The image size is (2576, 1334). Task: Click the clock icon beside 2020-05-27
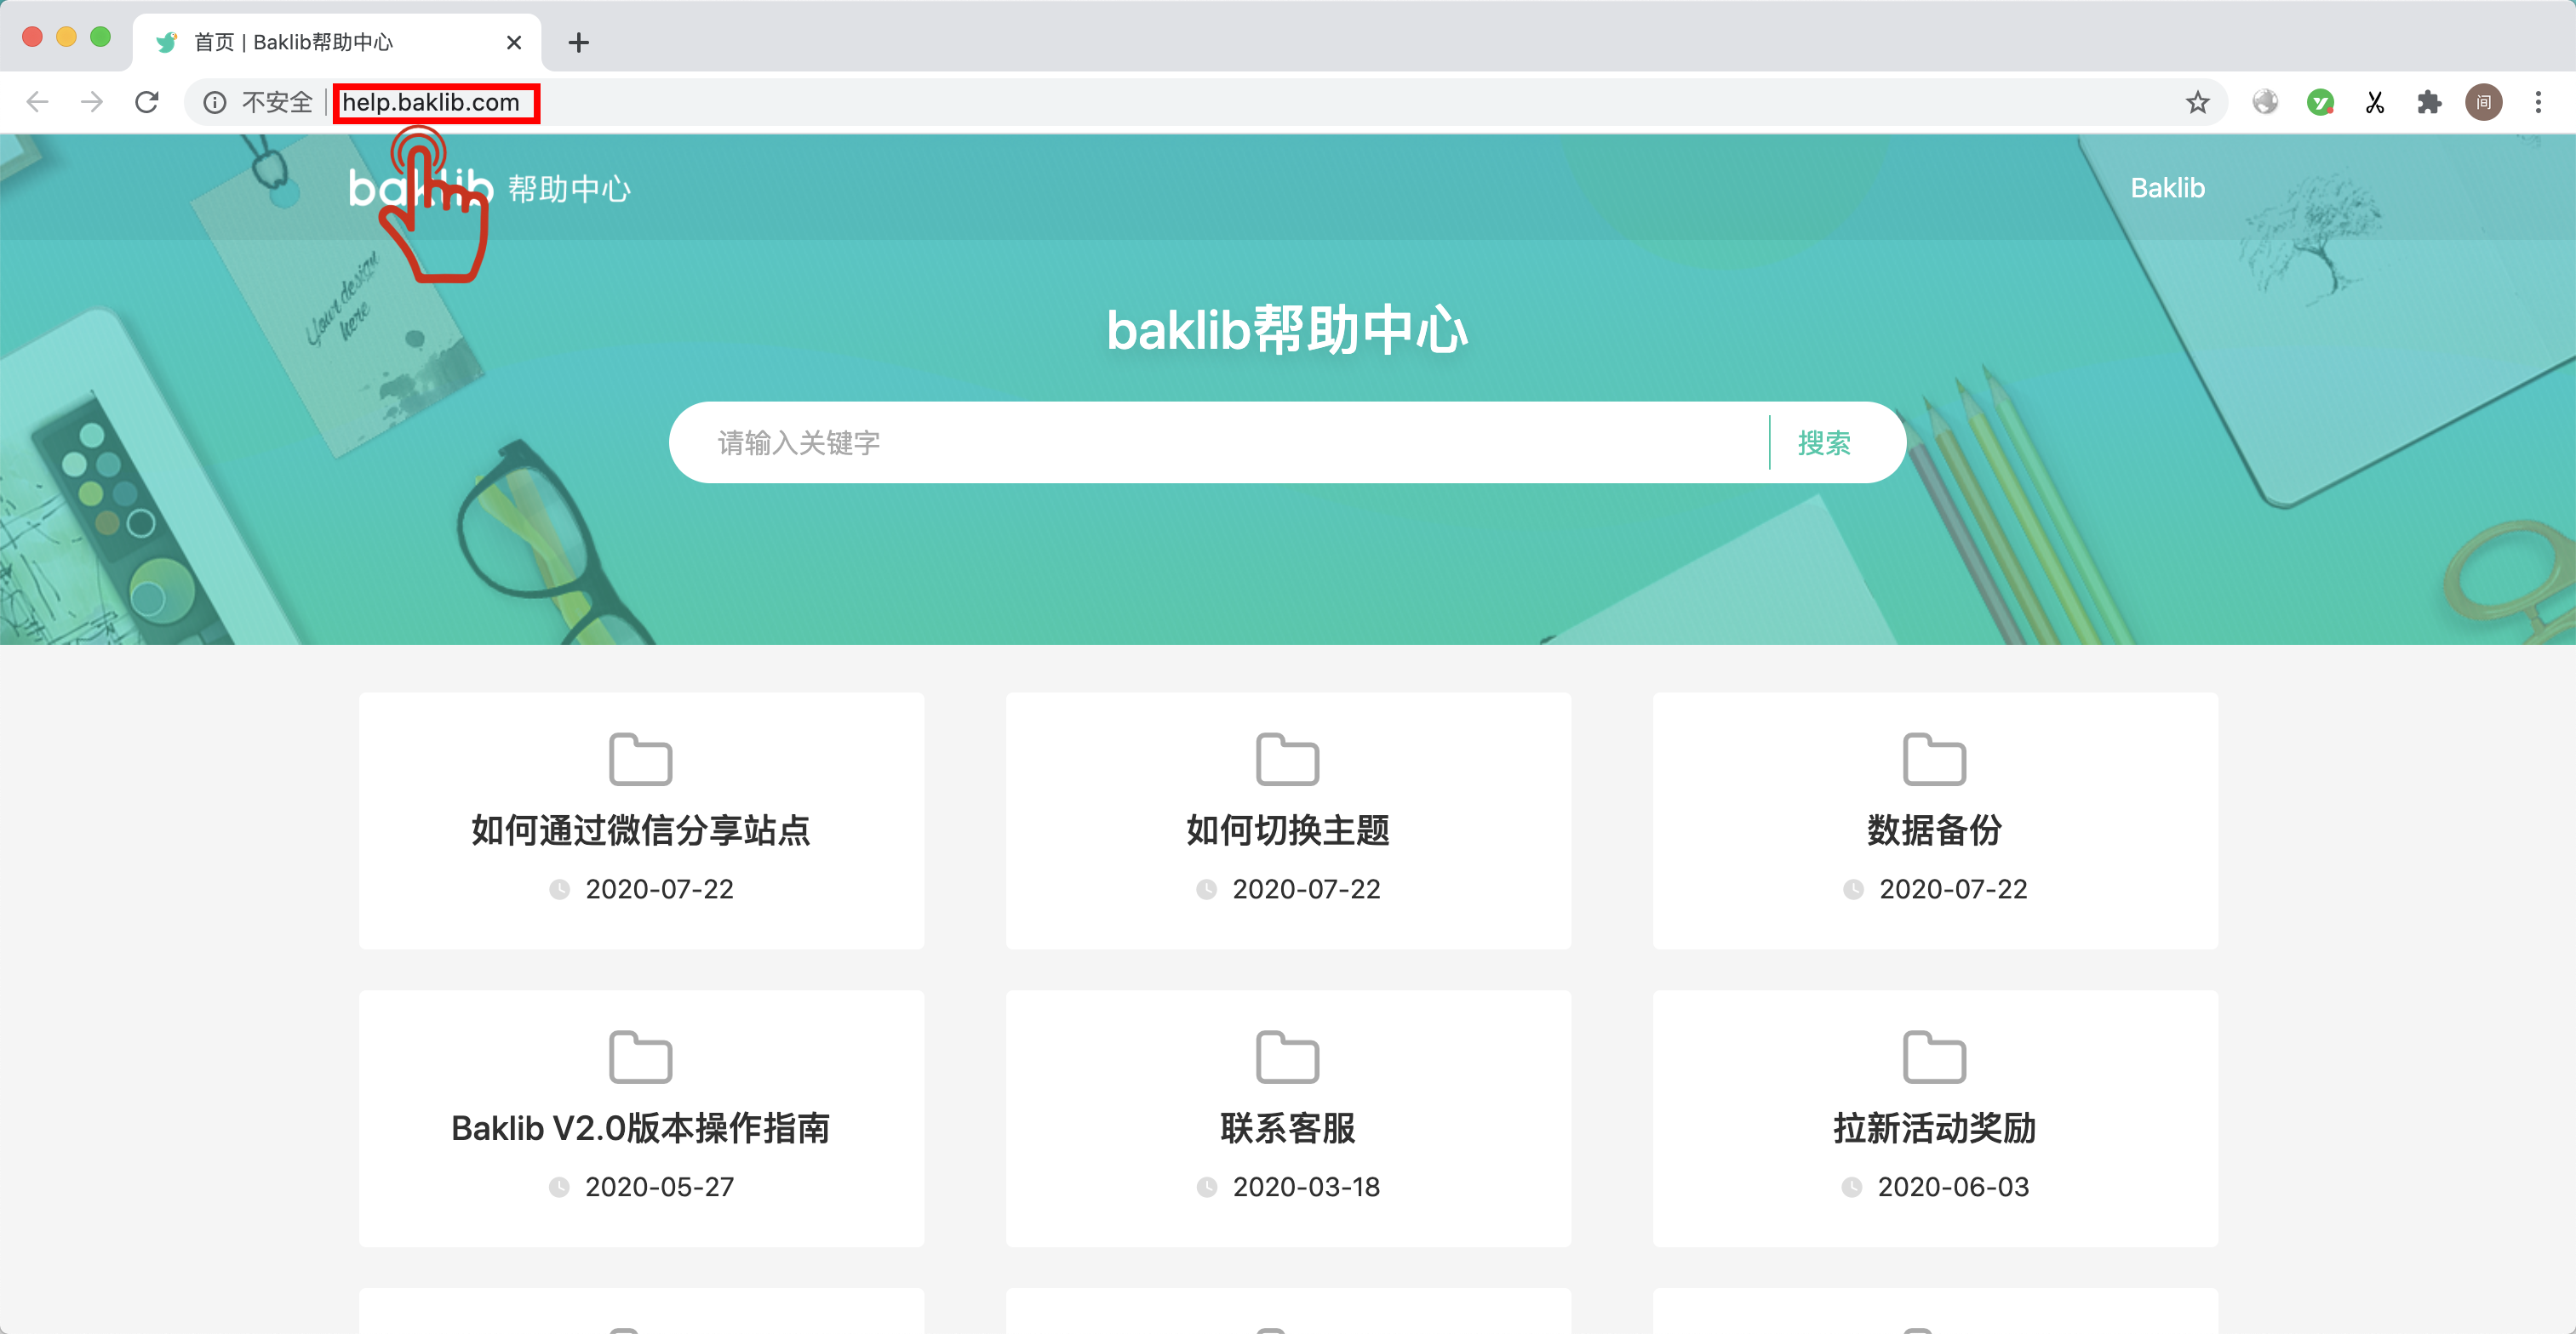[x=559, y=1187]
